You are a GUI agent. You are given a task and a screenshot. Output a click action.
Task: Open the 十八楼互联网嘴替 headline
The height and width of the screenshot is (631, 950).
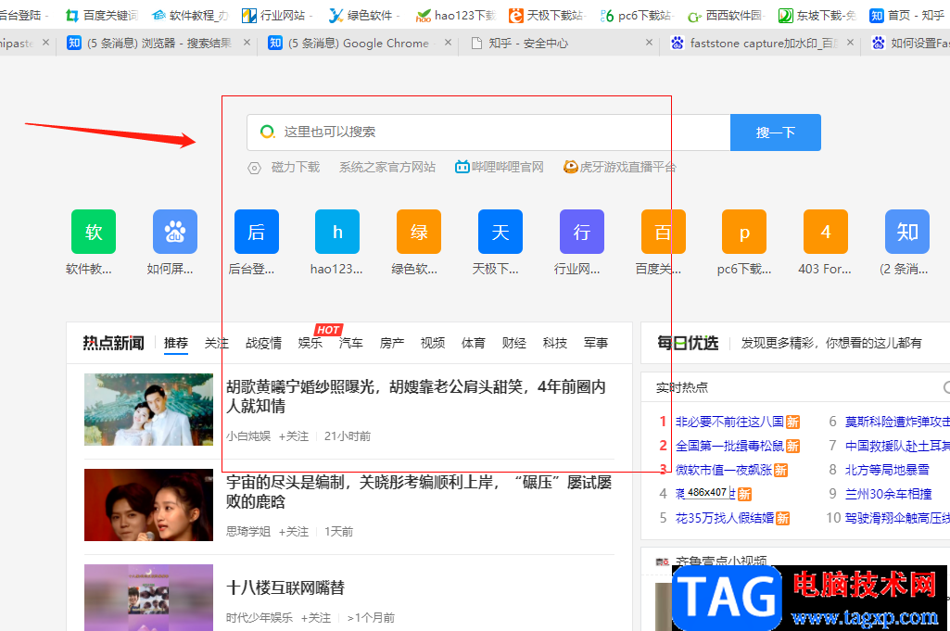pyautogui.click(x=285, y=587)
